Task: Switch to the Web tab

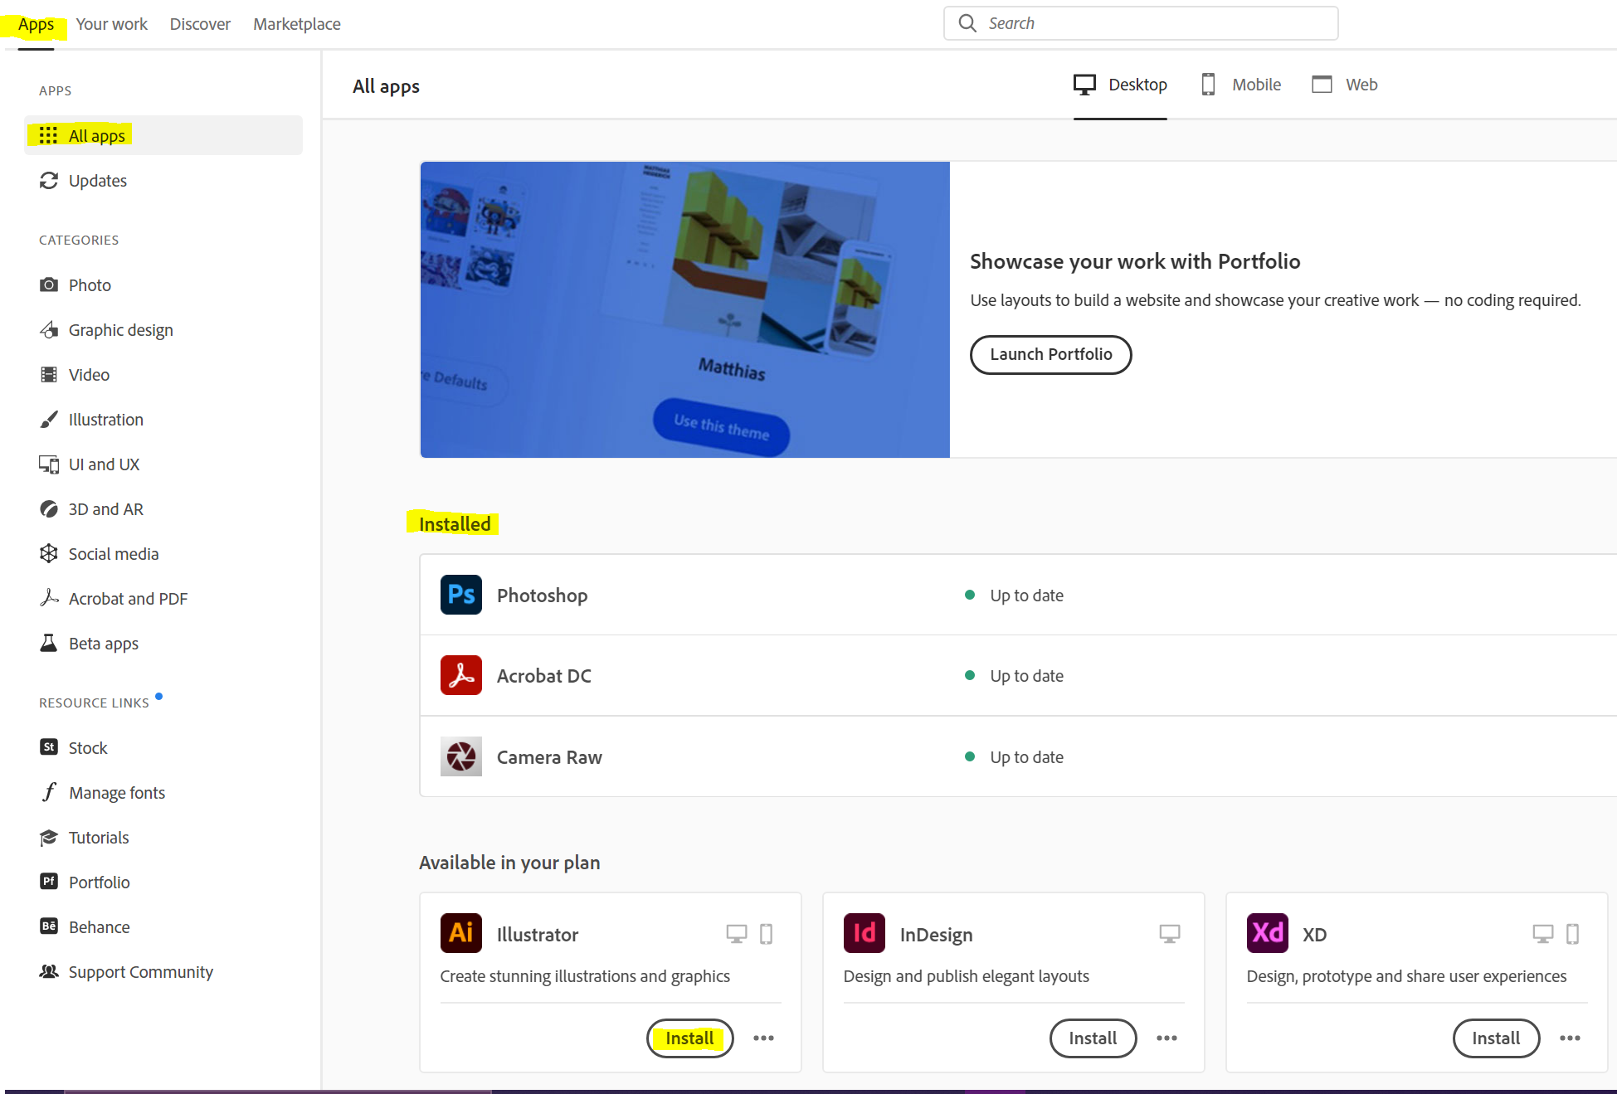Action: click(1345, 85)
